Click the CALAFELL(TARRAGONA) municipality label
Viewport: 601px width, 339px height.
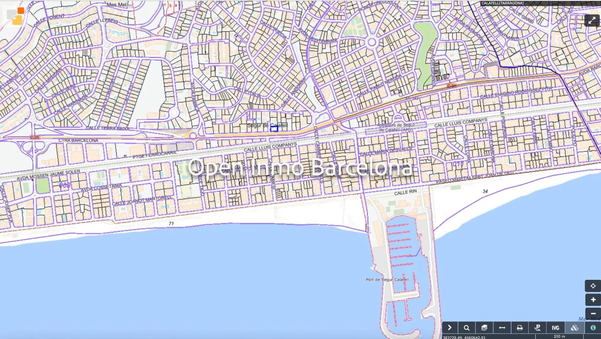click(503, 3)
